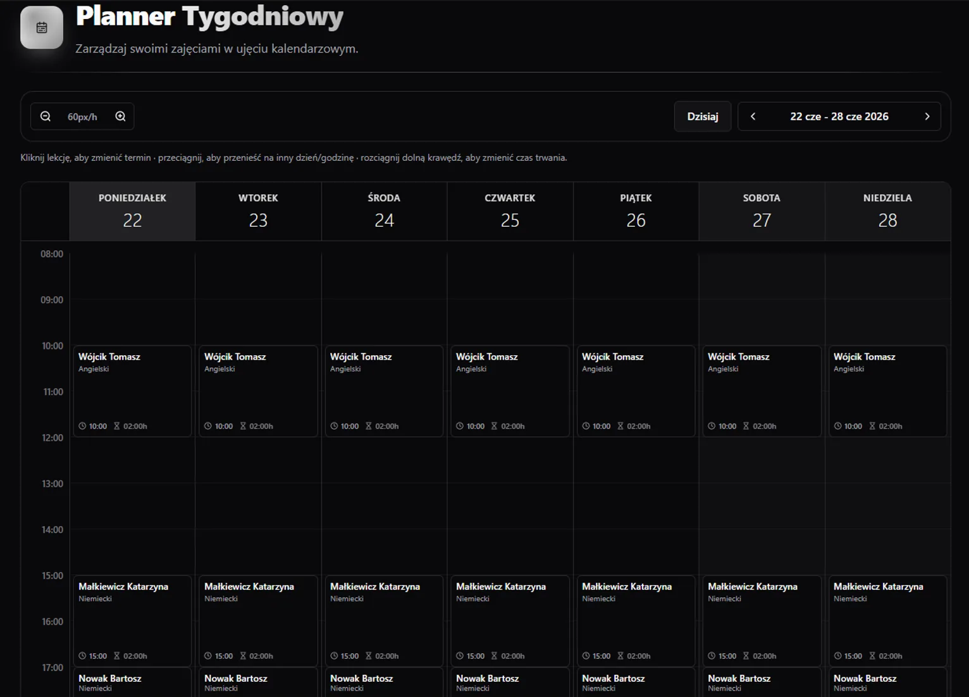969x697 pixels.
Task: Open Saturday's Małkiewicz Katarzyna Niemiecki lesson
Action: tap(762, 621)
